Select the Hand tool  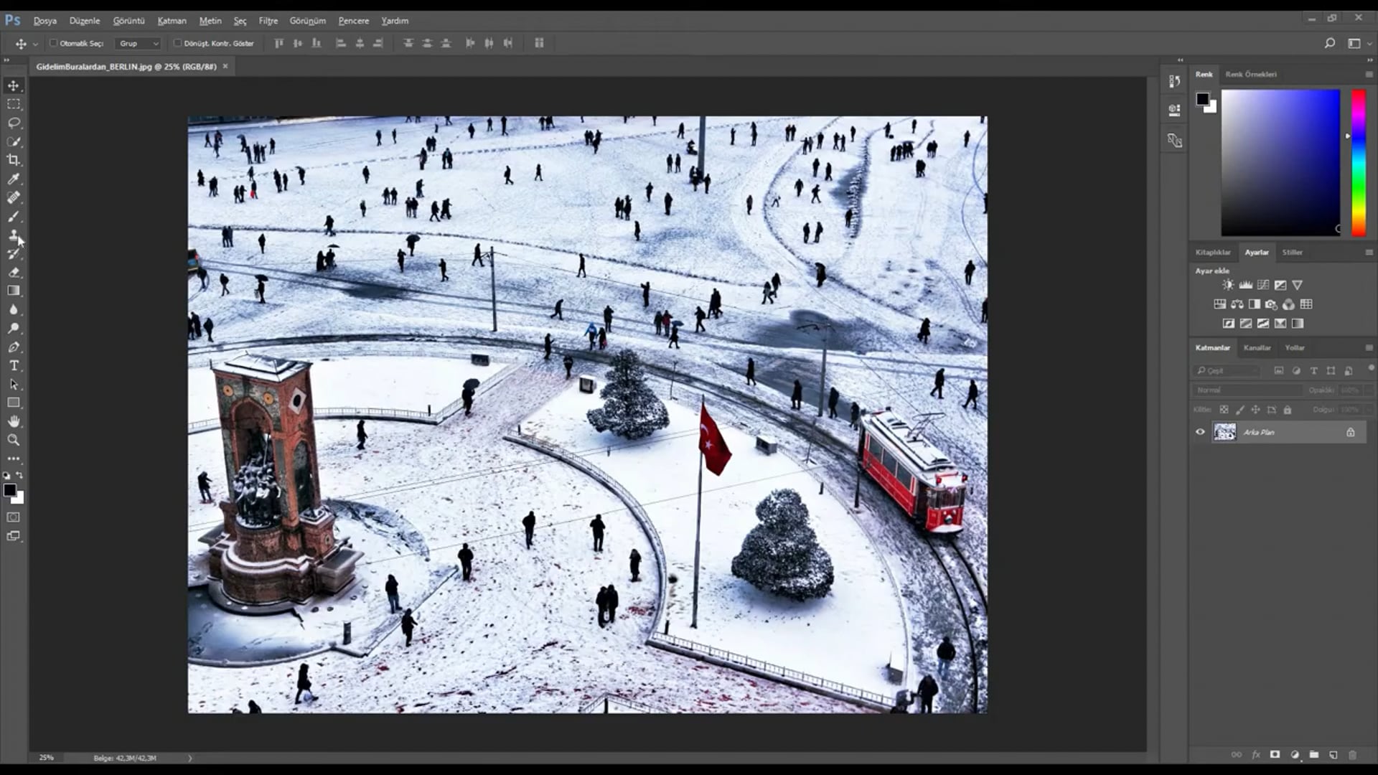coord(14,421)
